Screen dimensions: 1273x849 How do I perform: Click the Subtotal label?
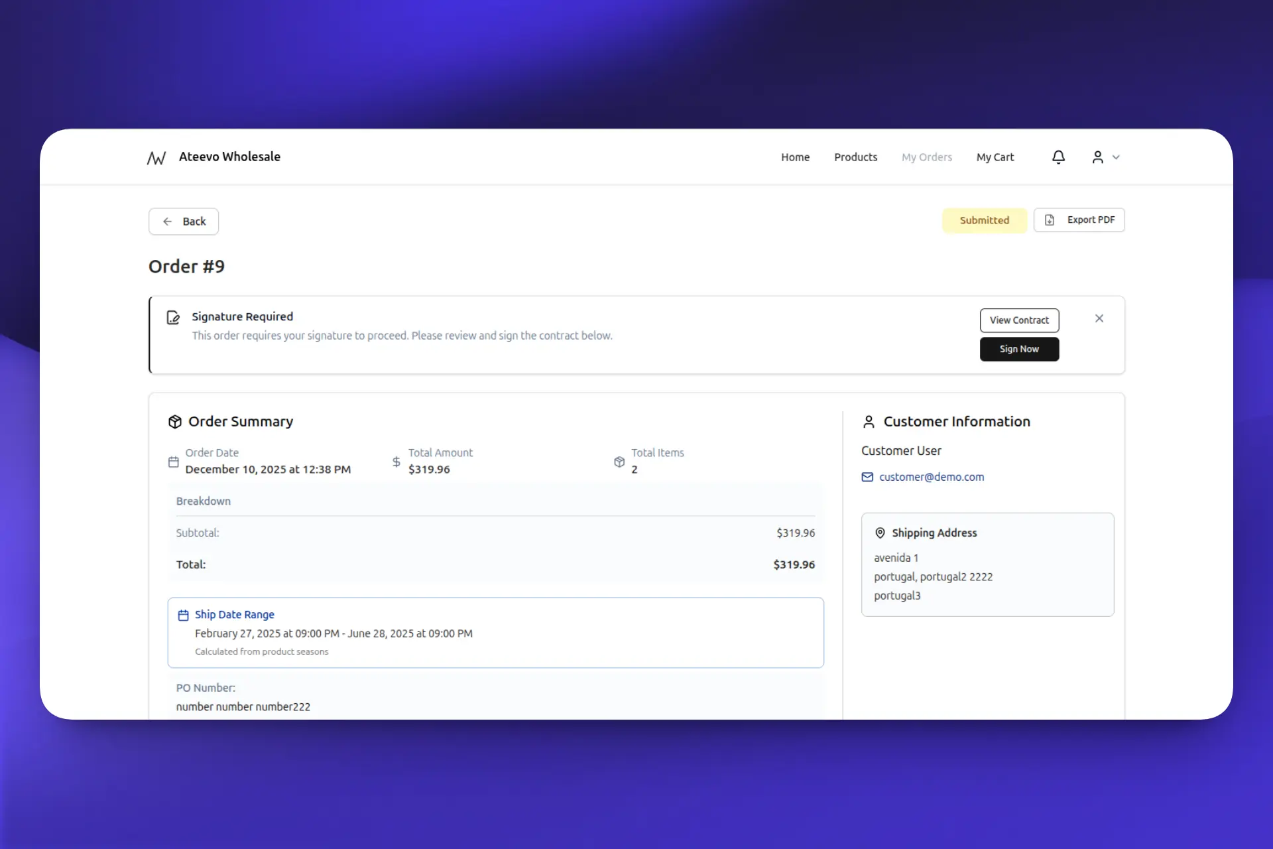(x=198, y=533)
